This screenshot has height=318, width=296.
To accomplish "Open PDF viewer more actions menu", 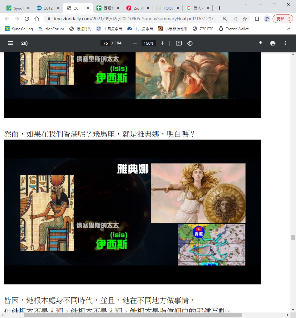I will 285,43.
